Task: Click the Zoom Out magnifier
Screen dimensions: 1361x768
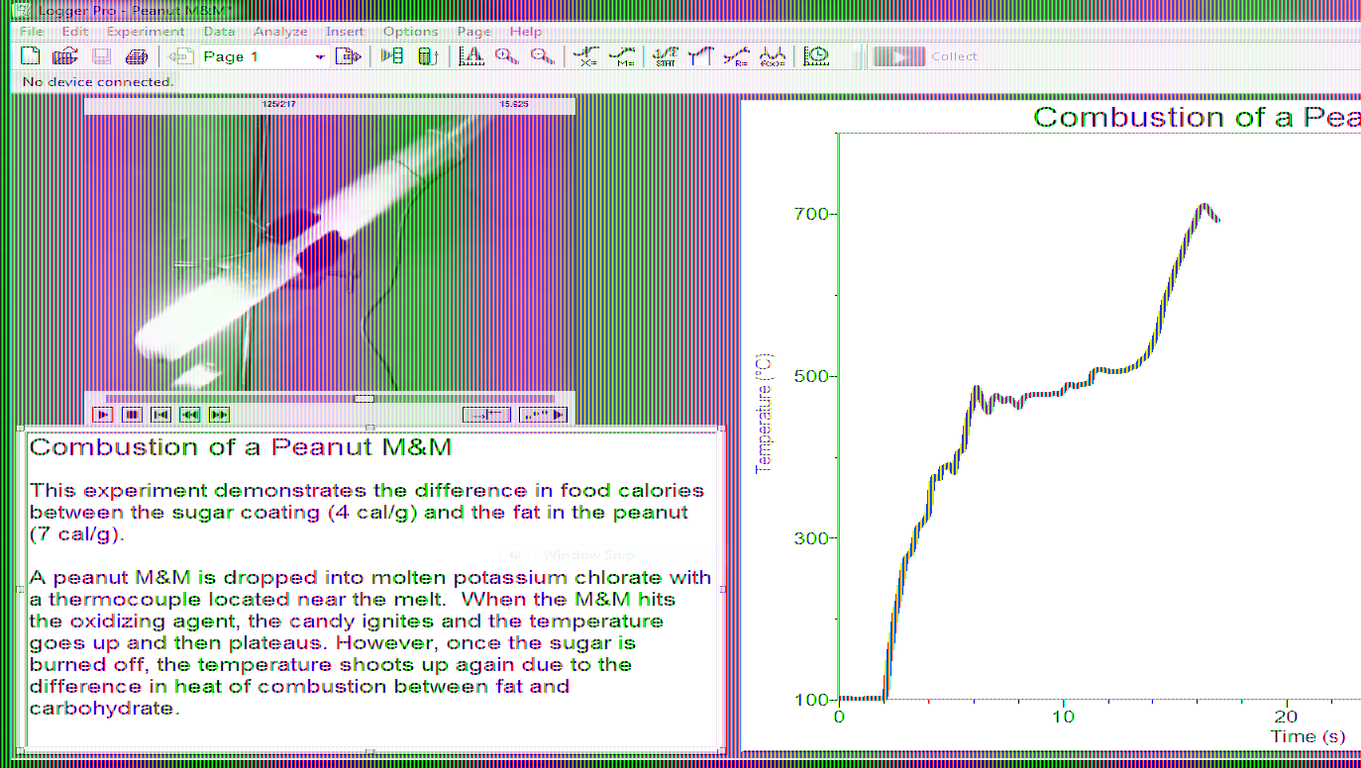Action: coord(542,56)
